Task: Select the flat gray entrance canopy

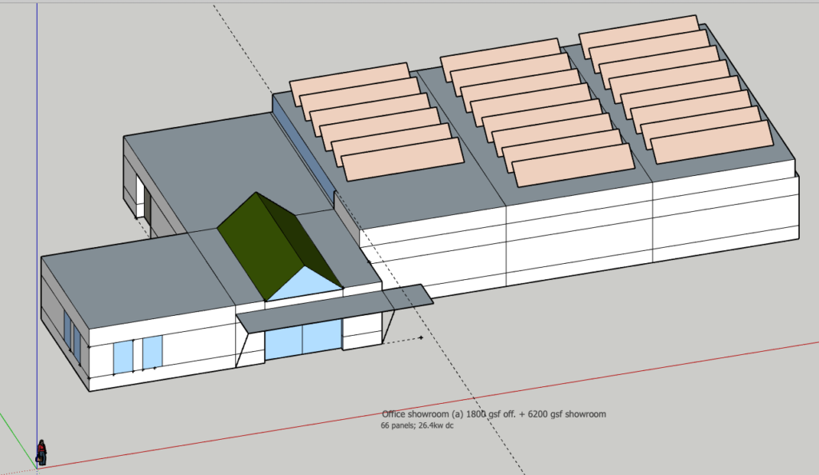Action: point(334,308)
